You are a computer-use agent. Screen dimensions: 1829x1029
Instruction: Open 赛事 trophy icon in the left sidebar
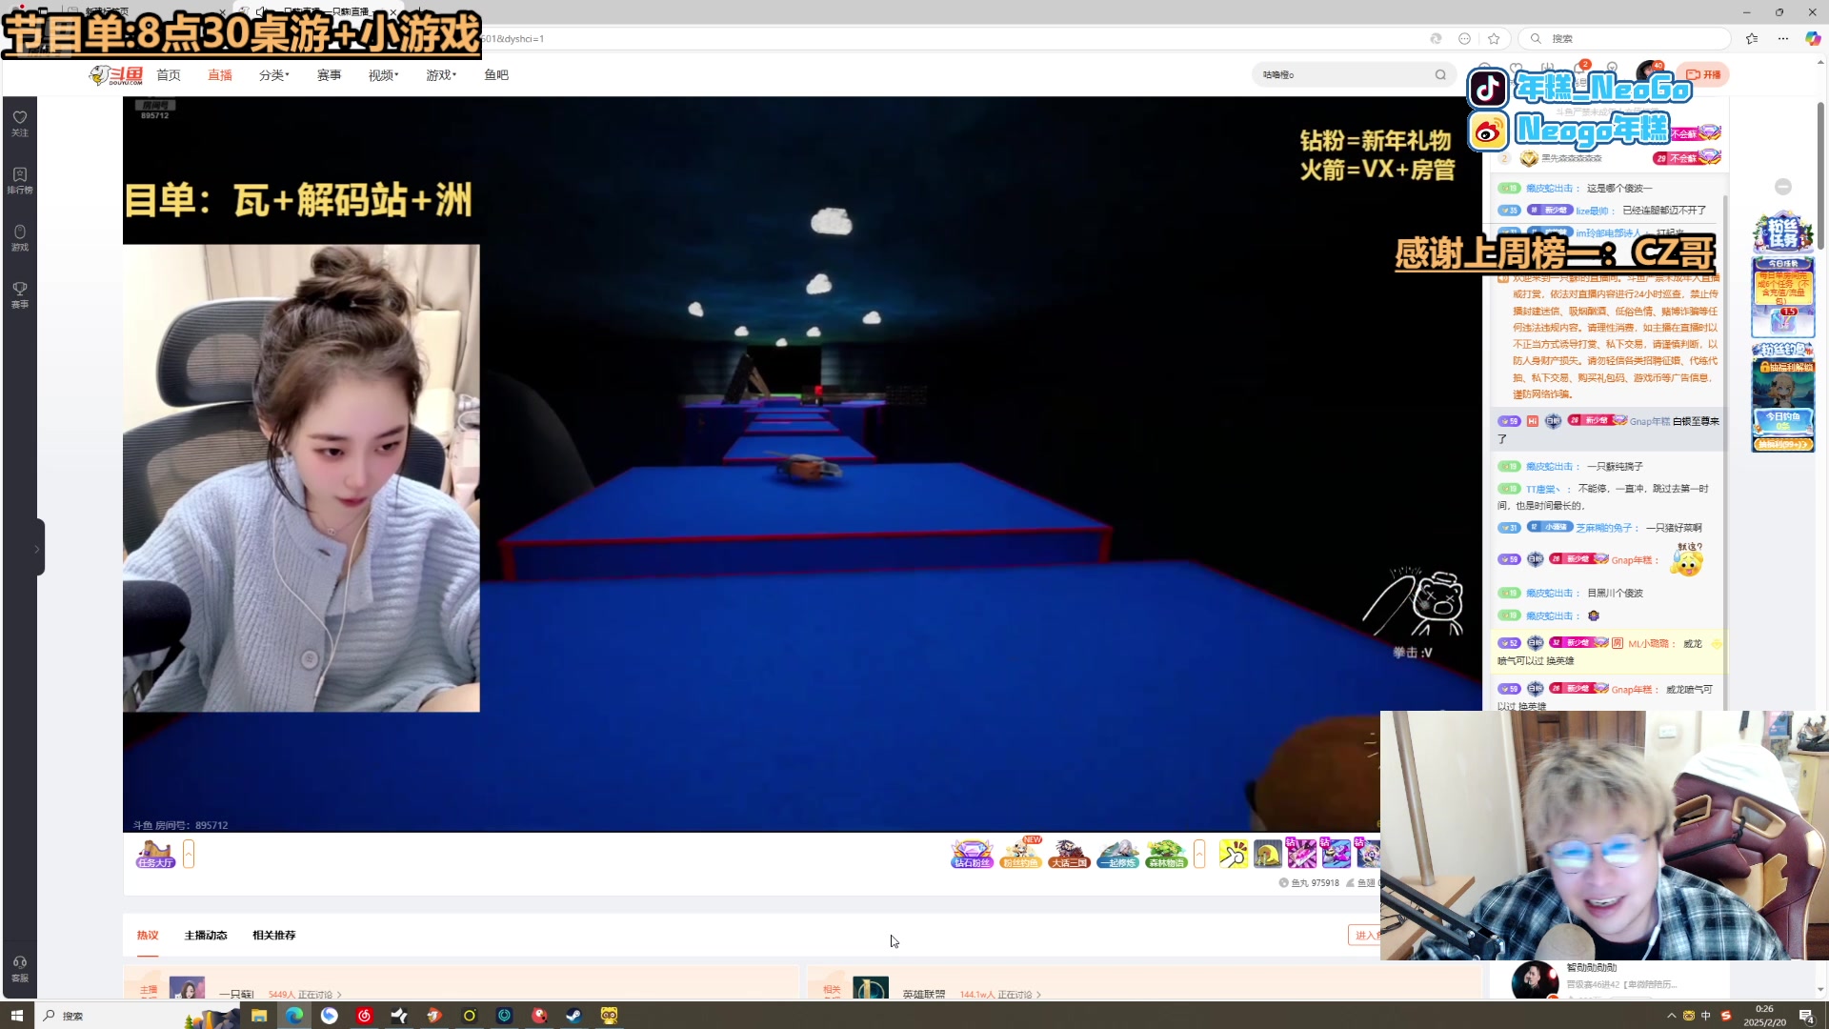pyautogui.click(x=20, y=294)
